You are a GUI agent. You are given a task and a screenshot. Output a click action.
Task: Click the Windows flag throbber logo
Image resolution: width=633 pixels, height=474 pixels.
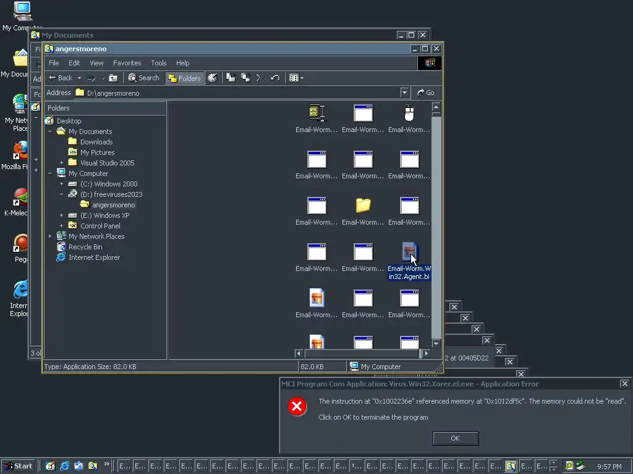click(430, 63)
